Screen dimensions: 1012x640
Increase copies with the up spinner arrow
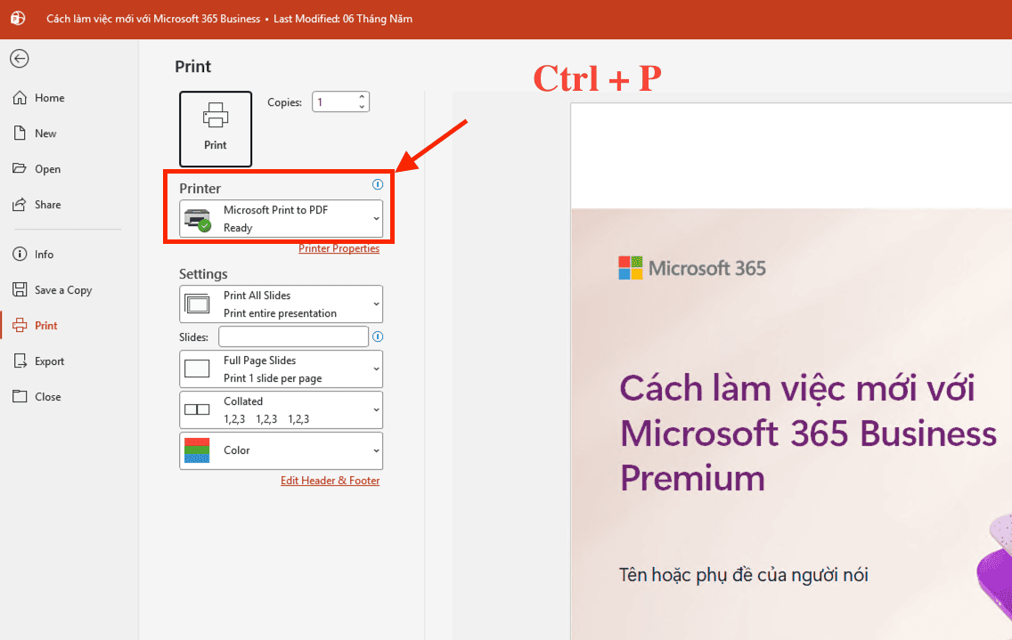point(362,97)
